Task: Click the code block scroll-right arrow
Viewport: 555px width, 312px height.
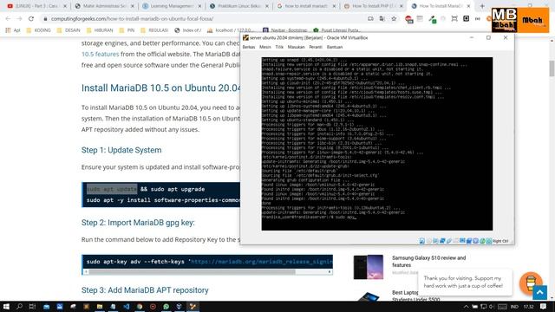Action: tap(330, 271)
